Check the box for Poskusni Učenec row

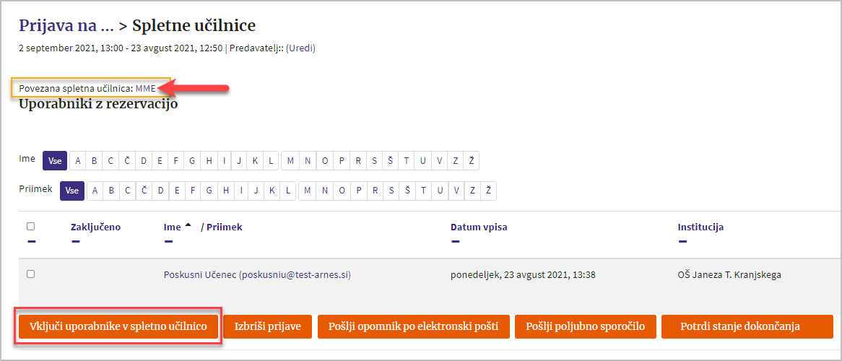[x=30, y=274]
